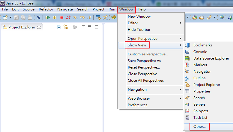The height and width of the screenshot is (132, 233).
Task: Click the Window menu
Action: coord(126,9)
